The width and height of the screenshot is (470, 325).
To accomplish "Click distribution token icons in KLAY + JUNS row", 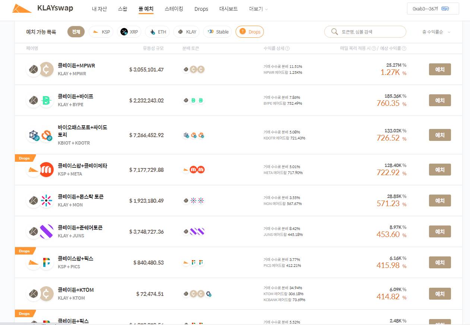I will 193,231.
